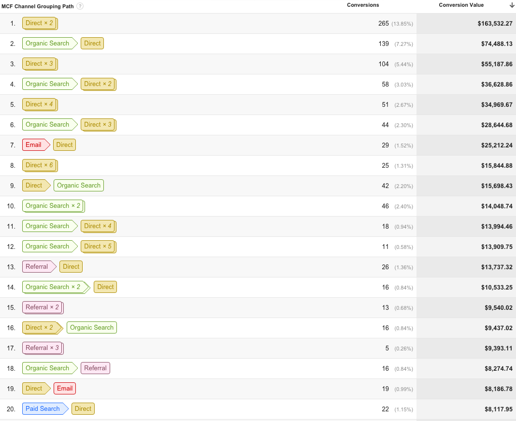Click the 139 conversions count in row 2
Screen dimensions: 516x421
[384, 44]
